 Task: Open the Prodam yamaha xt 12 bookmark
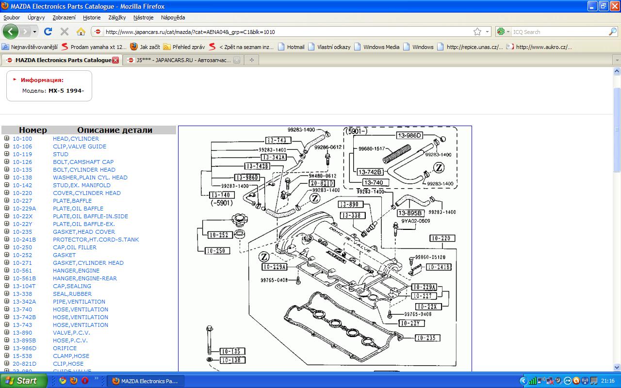click(94, 47)
